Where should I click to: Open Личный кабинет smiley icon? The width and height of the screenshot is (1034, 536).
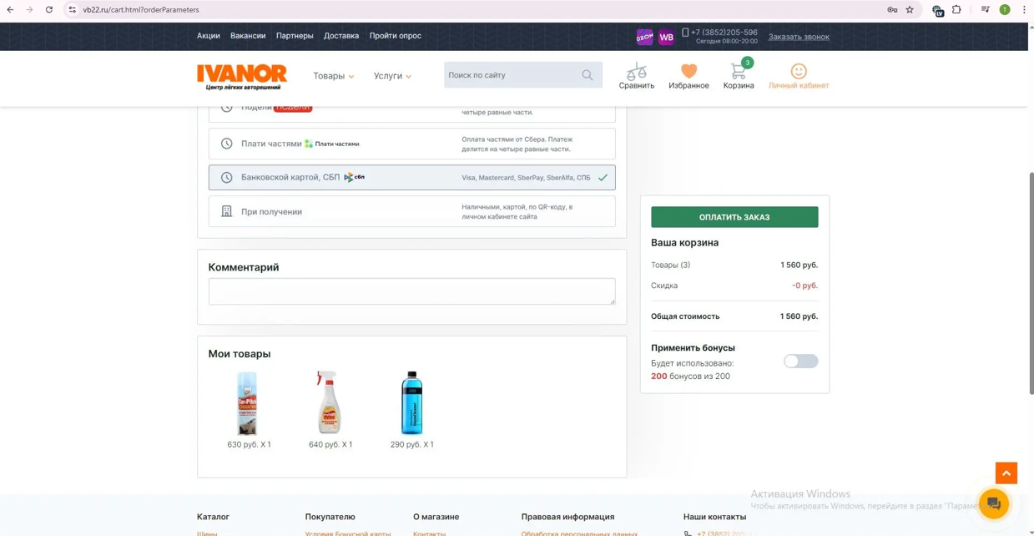coord(799,72)
